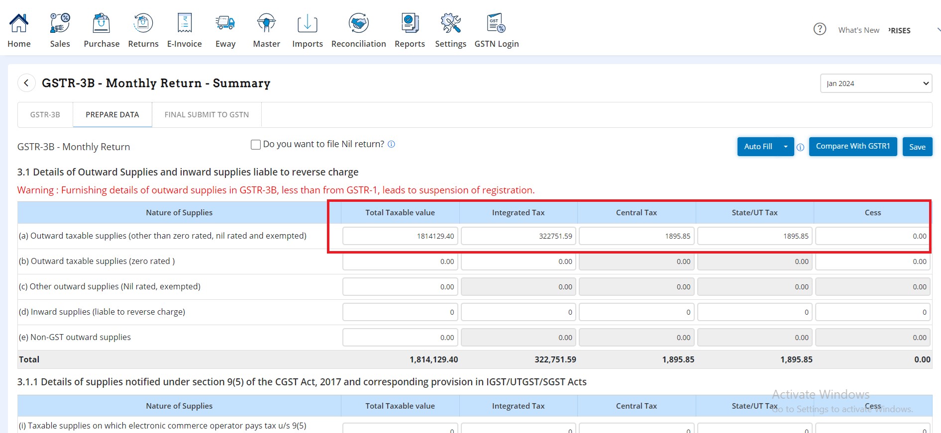
Task: Open the Reconciliation handshake icon
Action: (x=358, y=23)
